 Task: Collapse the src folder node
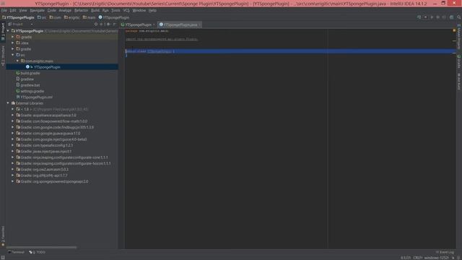[x=13, y=55]
